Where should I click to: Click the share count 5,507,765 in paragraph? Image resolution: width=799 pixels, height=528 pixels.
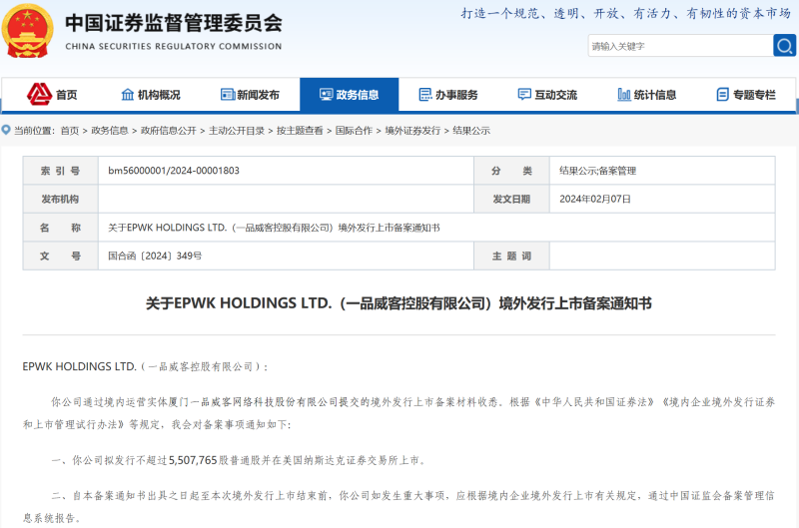[x=193, y=460]
